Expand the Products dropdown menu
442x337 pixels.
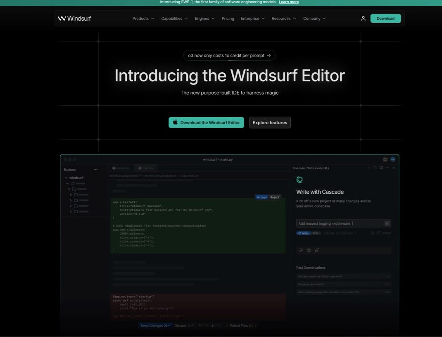click(x=143, y=19)
